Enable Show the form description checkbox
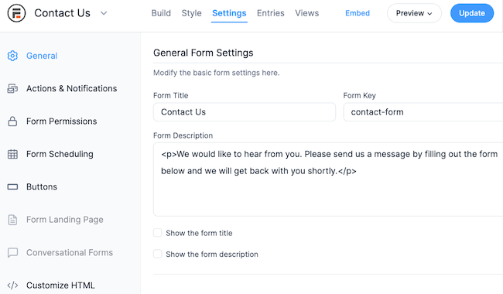Image resolution: width=503 pixels, height=294 pixels. pyautogui.click(x=158, y=254)
